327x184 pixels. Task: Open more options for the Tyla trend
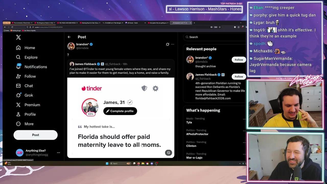244,119
